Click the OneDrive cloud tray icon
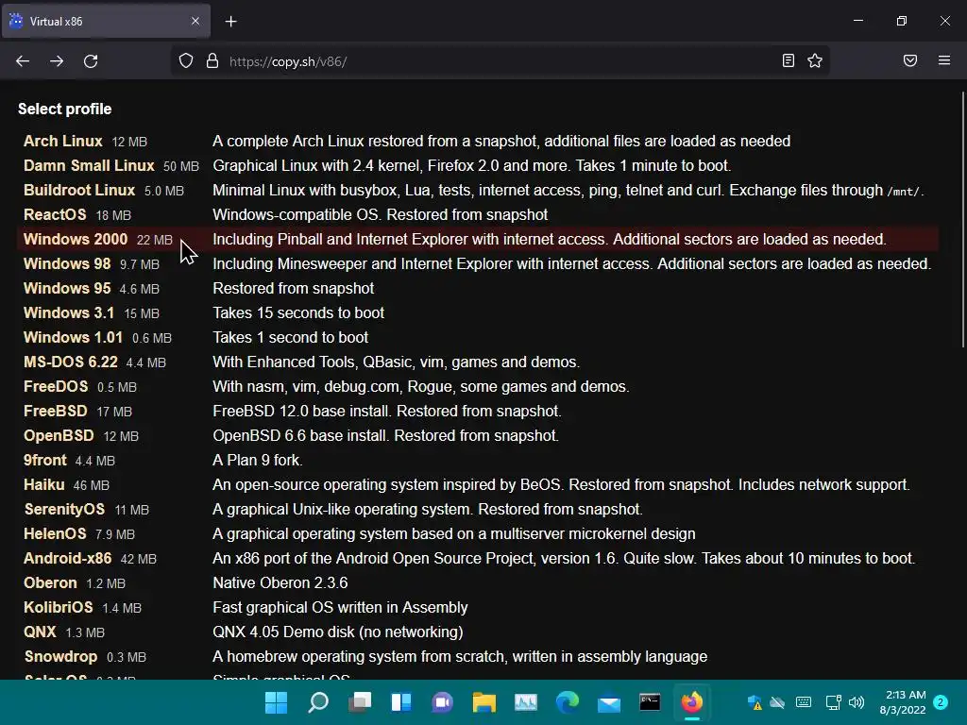 point(777,702)
